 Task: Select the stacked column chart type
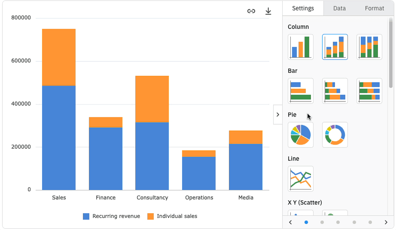point(335,47)
